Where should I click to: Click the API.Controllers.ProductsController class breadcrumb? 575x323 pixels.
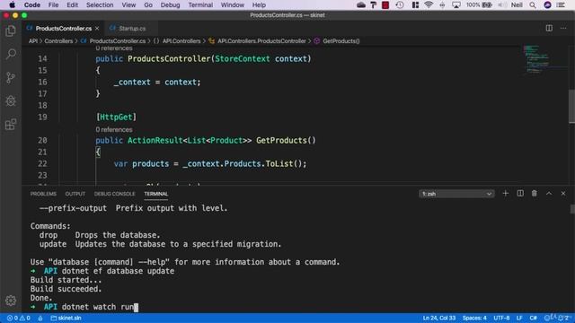pos(261,41)
